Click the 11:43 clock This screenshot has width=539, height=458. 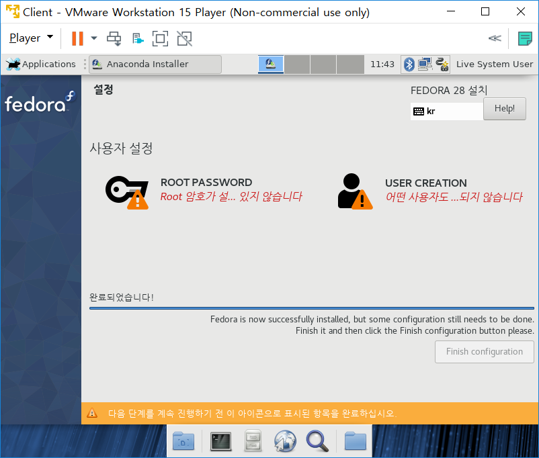point(382,64)
